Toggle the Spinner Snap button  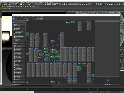[30, 4]
